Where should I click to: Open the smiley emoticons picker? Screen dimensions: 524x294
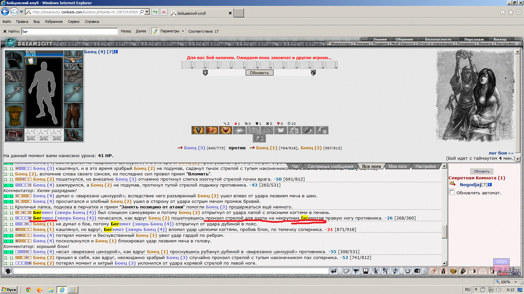pyautogui.click(x=407, y=271)
